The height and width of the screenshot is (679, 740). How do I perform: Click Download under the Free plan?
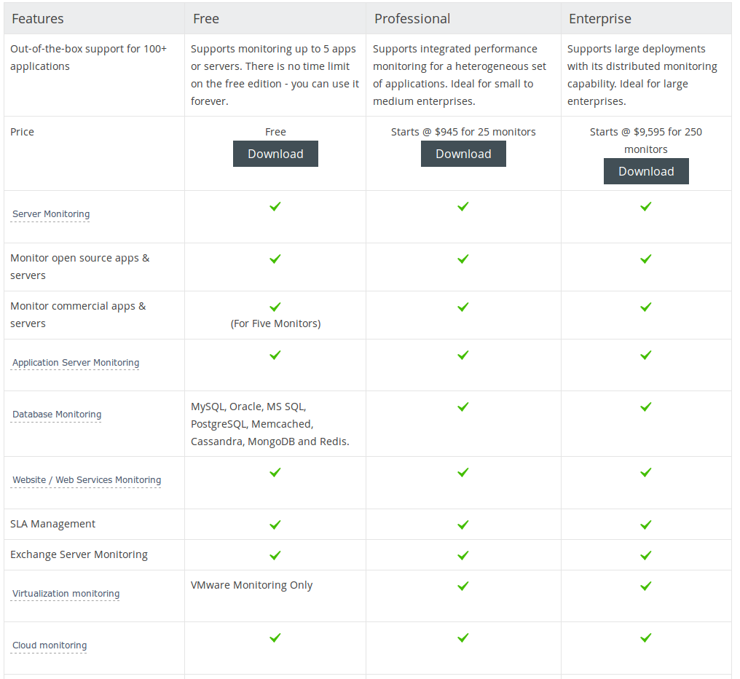point(275,154)
